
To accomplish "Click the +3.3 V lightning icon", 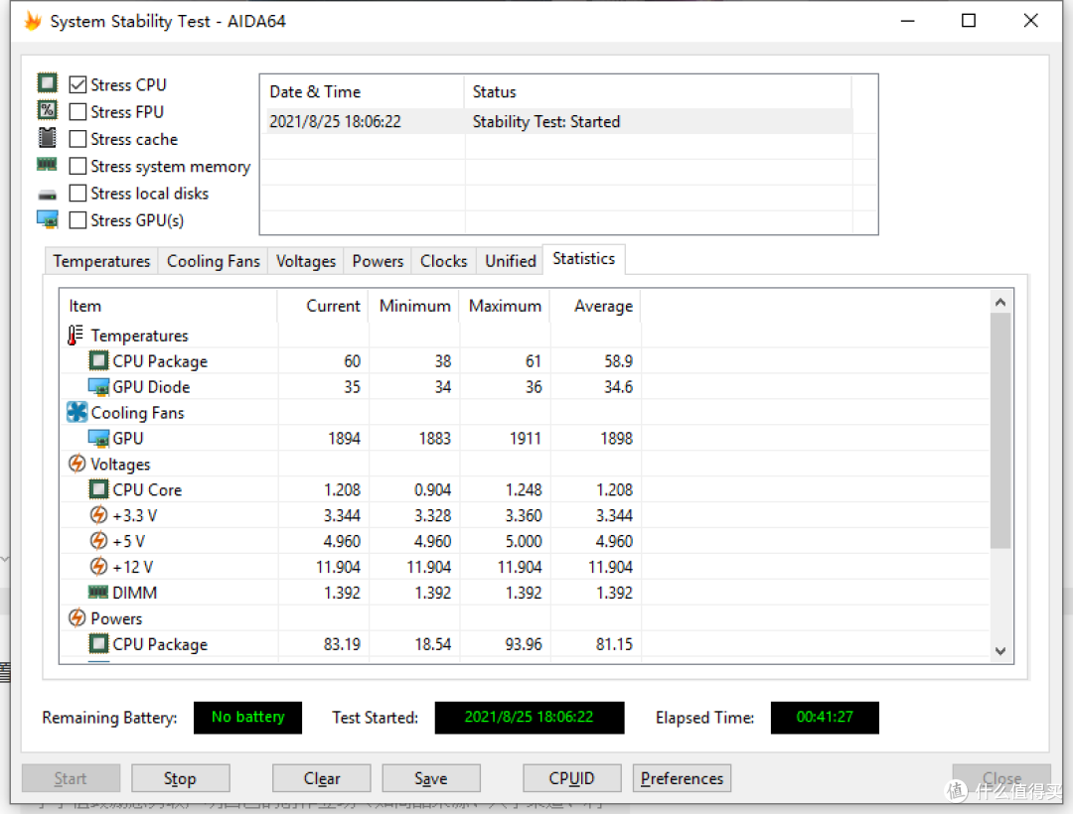I will (x=98, y=514).
